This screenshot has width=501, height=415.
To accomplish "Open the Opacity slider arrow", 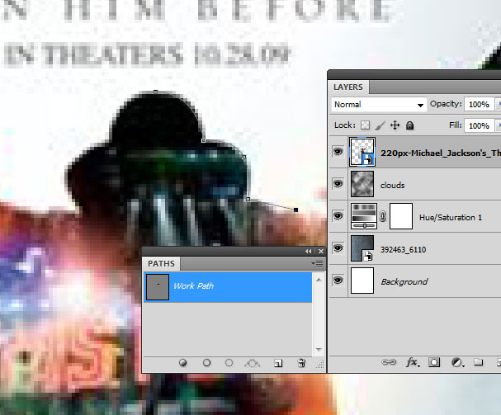I will 498,105.
